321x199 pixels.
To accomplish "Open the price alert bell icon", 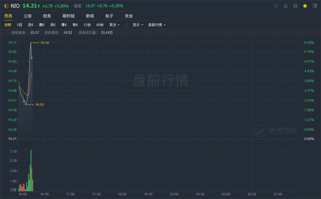I will 285,6.
